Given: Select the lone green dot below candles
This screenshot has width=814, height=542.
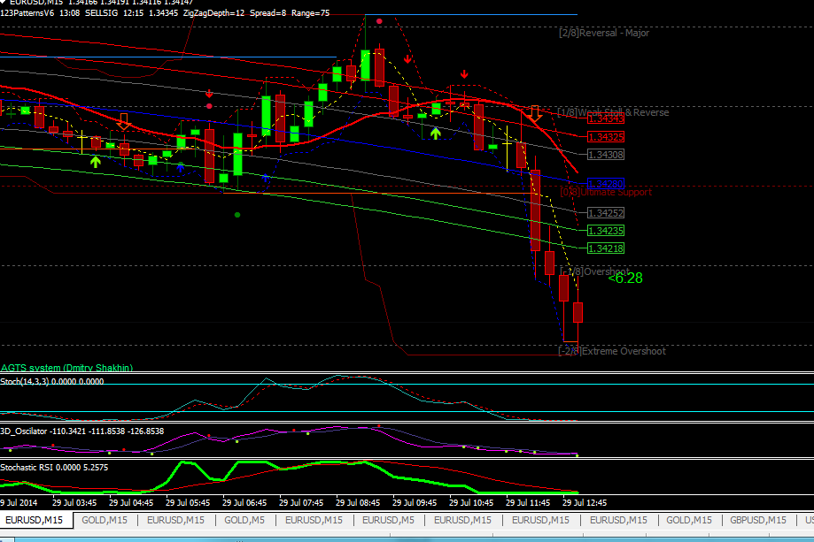Looking at the screenshot, I should click(x=237, y=215).
